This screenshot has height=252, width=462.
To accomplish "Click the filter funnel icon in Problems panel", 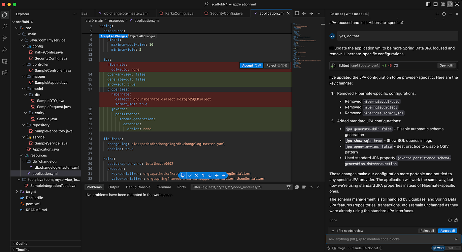I will click(x=288, y=187).
